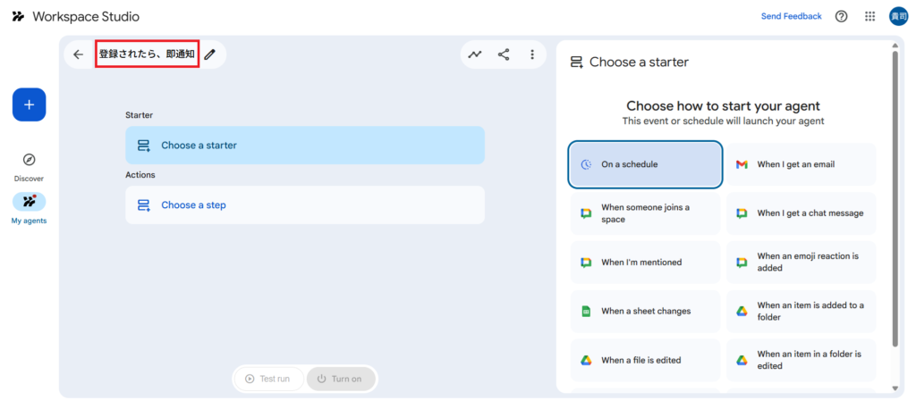Click the user account avatar
916x409 pixels.
coord(898,16)
